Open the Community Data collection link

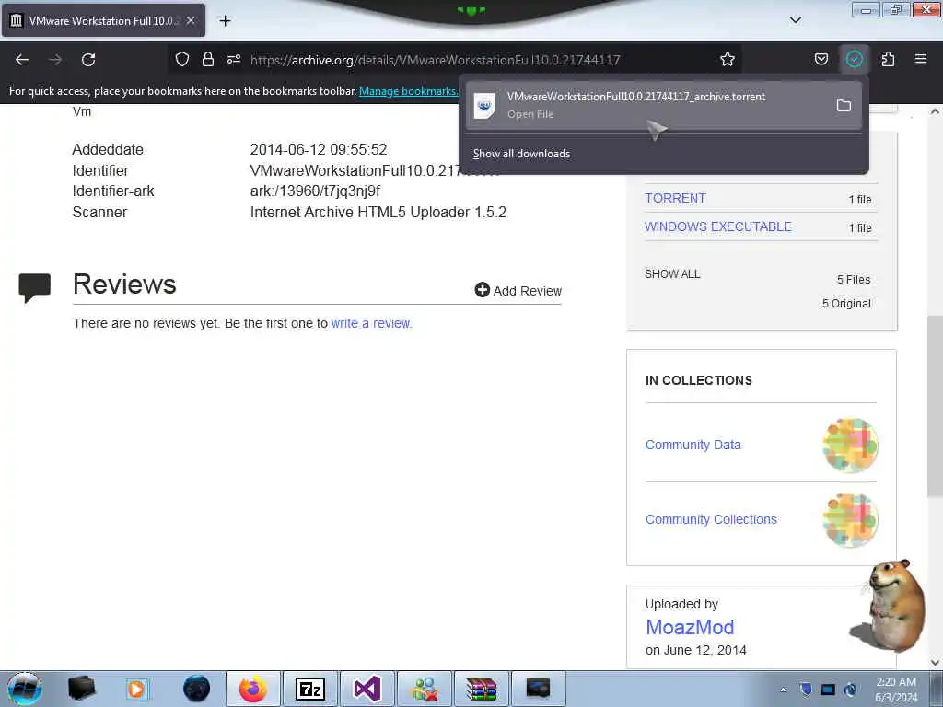point(693,445)
